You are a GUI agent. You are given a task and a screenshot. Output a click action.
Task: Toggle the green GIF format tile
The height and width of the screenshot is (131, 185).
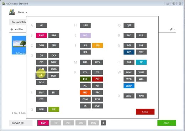[x=54, y=109]
